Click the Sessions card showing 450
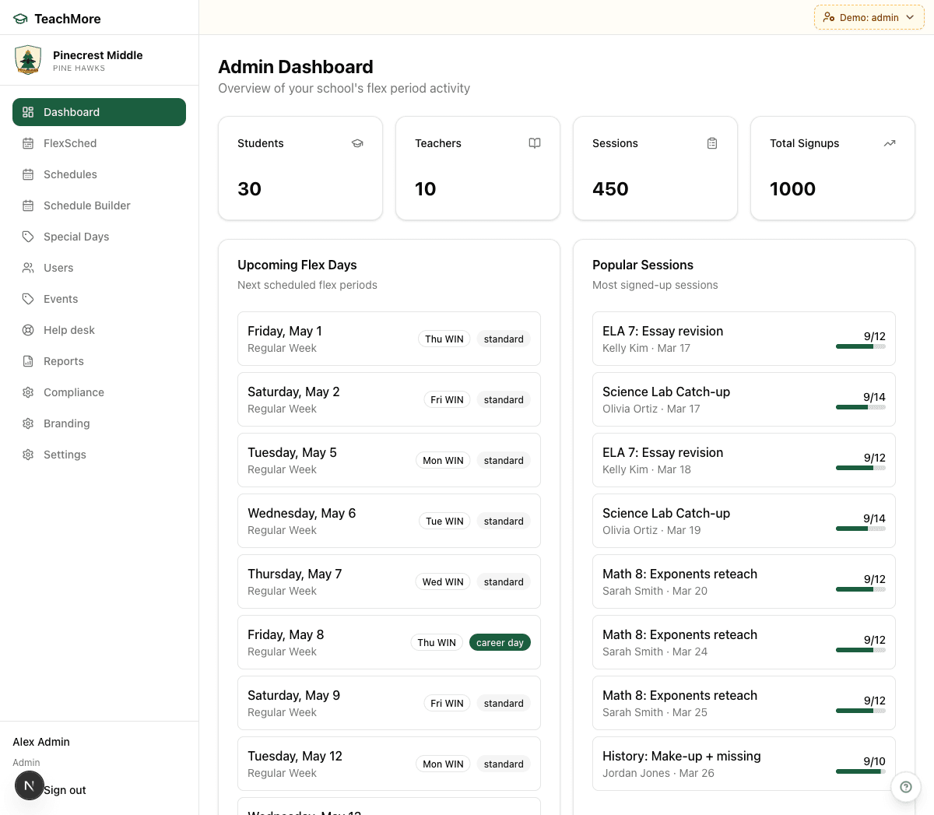Screen dimensions: 934x815 (x=655, y=168)
